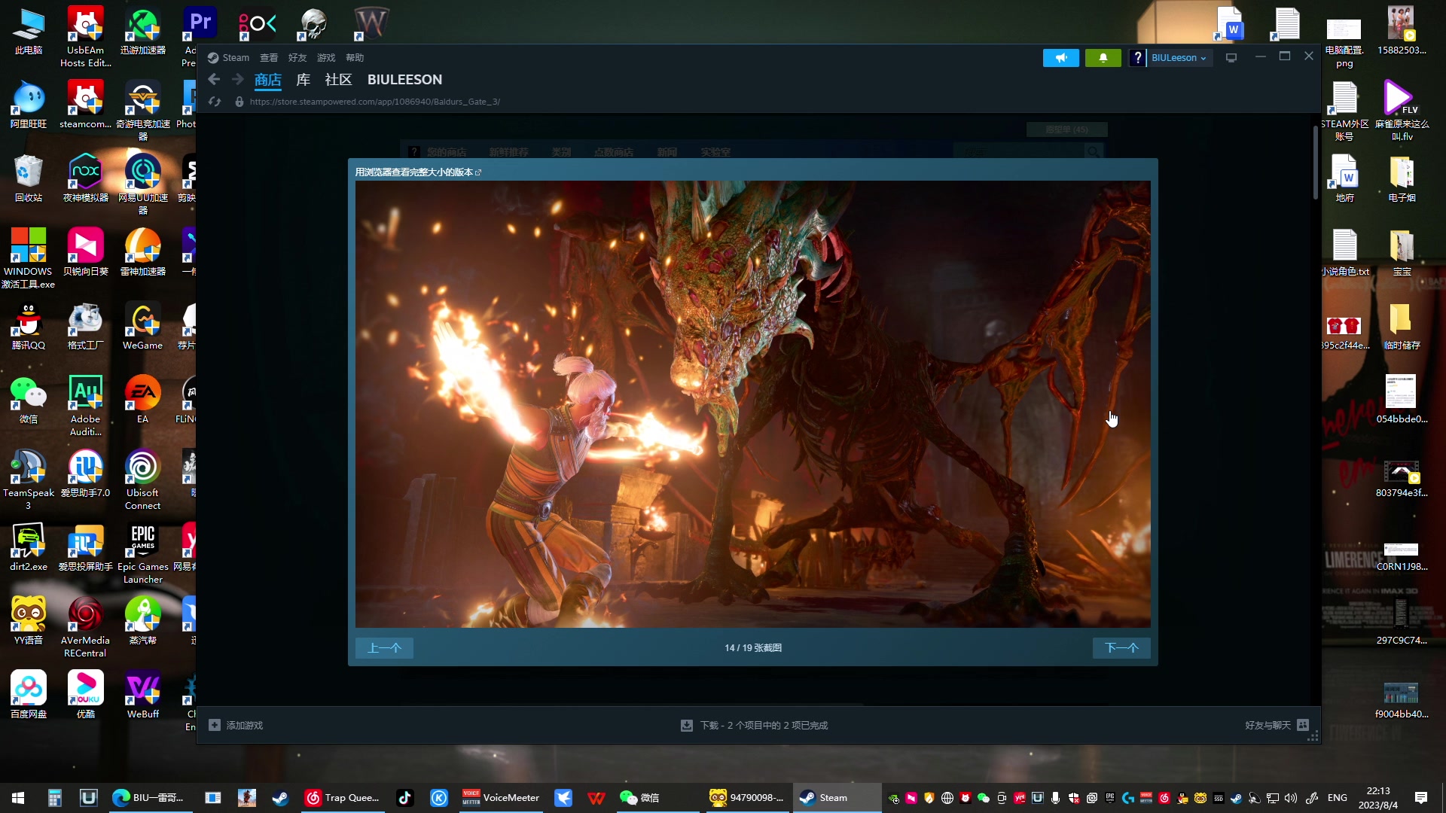
Task: Select the 此电脑 desktop icon
Action: click(x=29, y=32)
